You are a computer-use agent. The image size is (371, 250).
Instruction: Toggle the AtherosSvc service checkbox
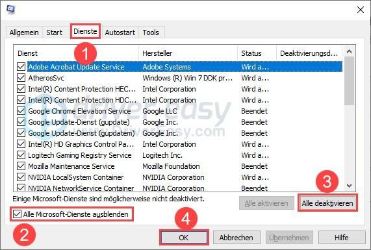pos(21,78)
